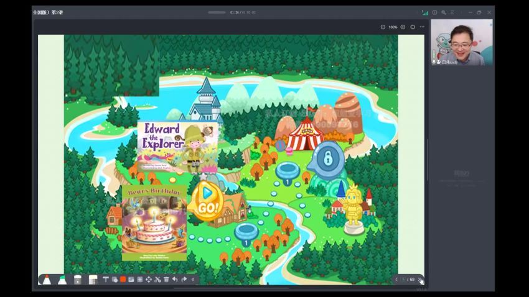This screenshot has width=529, height=297.
Task: Open the ruler/note tool in bottom toolbar
Action: coord(93,280)
